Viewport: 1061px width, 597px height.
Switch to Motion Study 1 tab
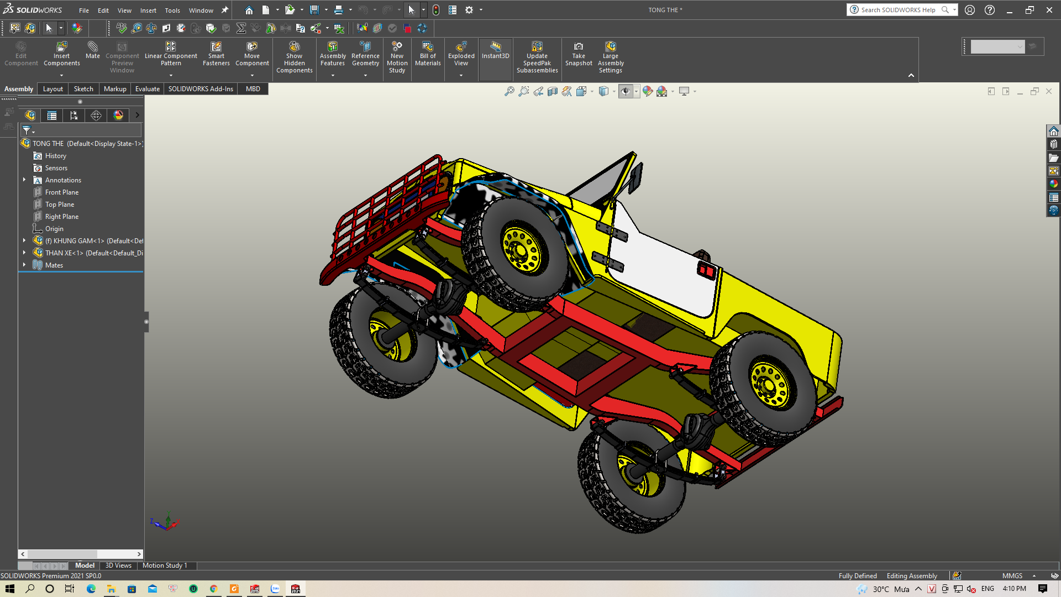(x=165, y=565)
